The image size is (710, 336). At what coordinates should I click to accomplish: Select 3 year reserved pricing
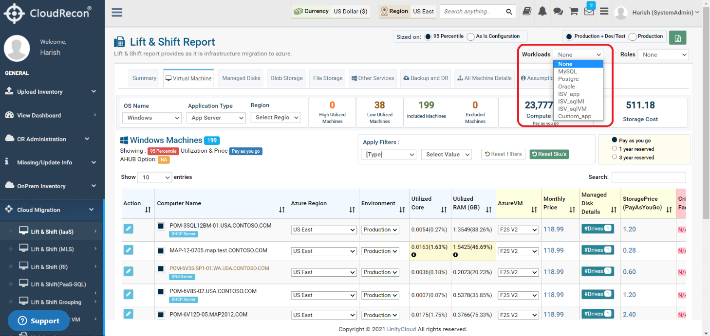point(615,158)
